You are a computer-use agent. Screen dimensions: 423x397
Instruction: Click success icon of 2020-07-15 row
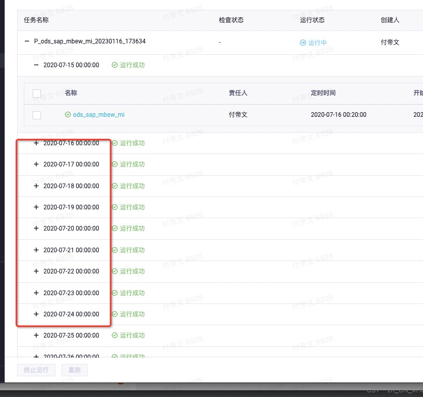(114, 65)
